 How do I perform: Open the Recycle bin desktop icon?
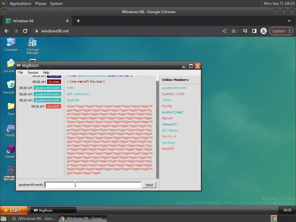click(9, 87)
